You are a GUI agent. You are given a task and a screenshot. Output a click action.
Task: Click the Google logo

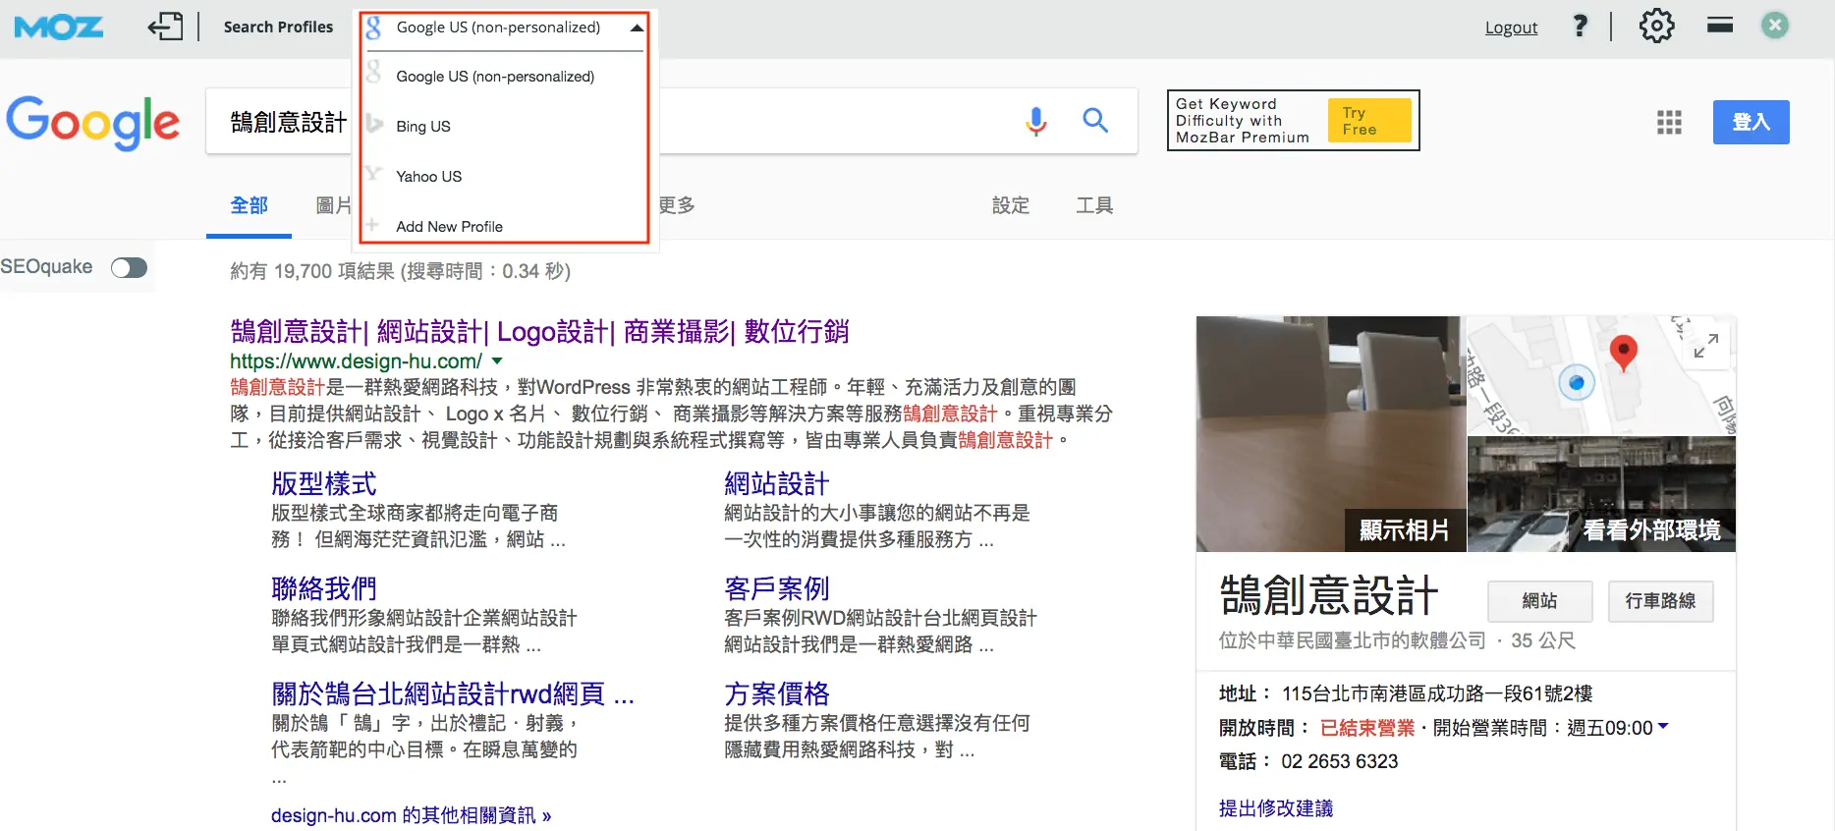coord(93,123)
